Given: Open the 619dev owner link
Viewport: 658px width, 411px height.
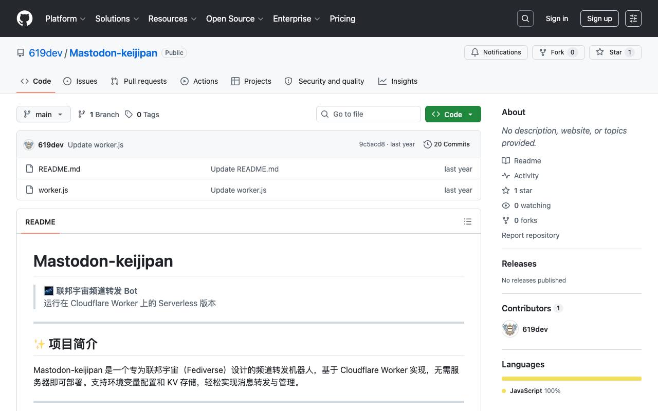Looking at the screenshot, I should (x=46, y=53).
